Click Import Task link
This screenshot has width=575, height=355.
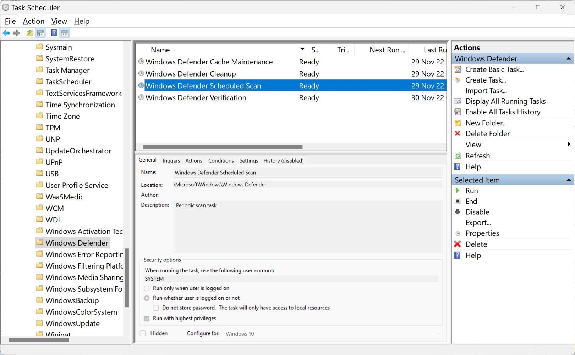[486, 91]
